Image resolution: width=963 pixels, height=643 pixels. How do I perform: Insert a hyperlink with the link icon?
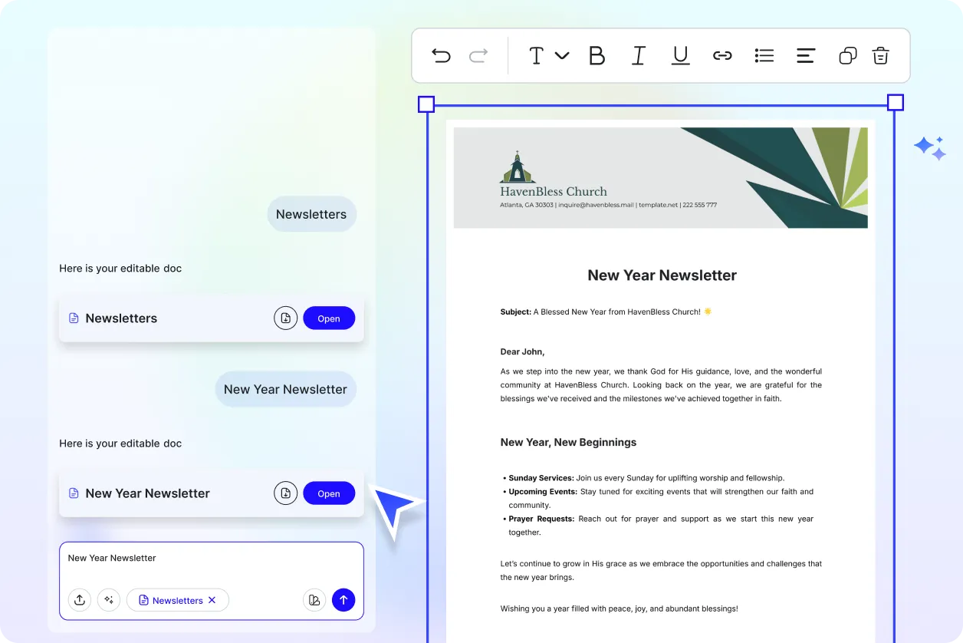[722, 55]
